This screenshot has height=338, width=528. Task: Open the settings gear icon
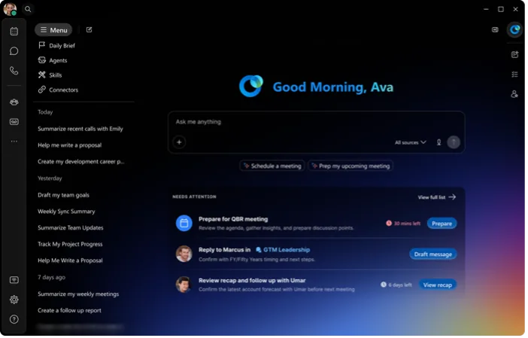coord(14,300)
